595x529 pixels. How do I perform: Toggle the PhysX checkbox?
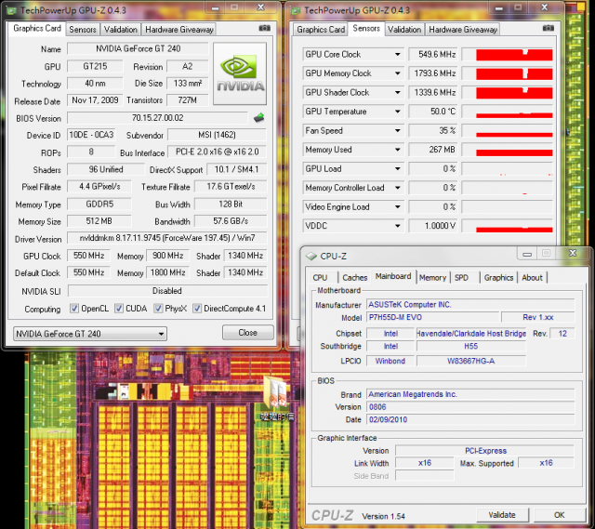158,309
